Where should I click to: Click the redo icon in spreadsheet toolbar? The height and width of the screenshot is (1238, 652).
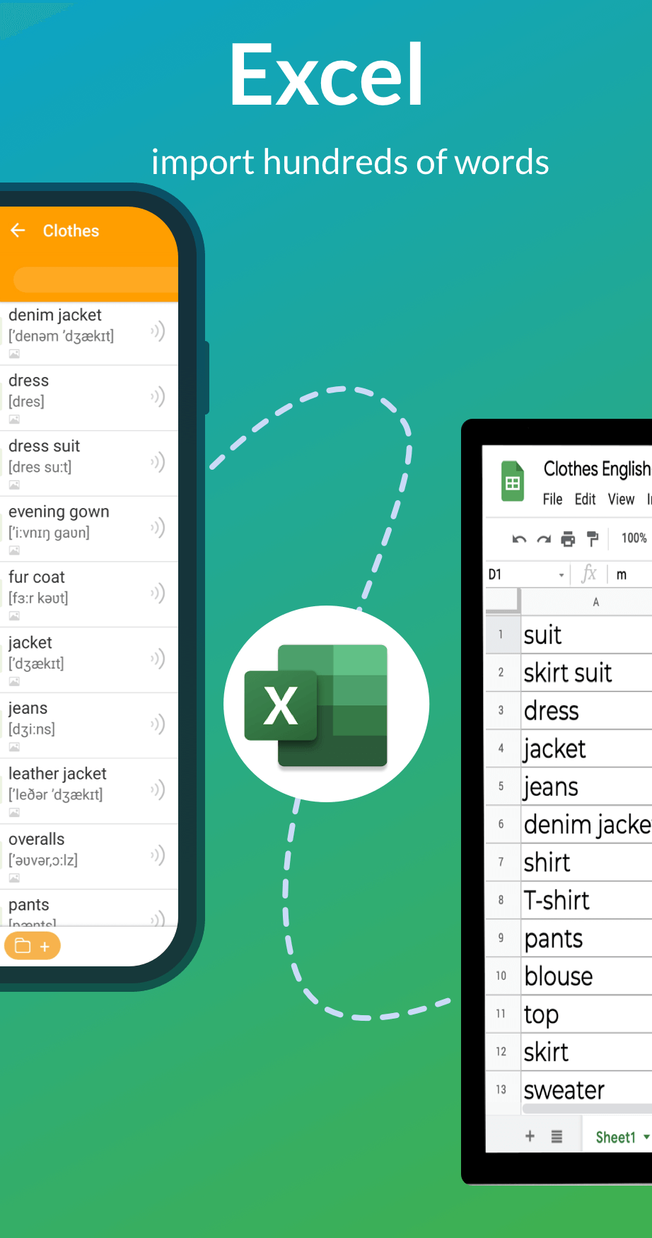(544, 539)
